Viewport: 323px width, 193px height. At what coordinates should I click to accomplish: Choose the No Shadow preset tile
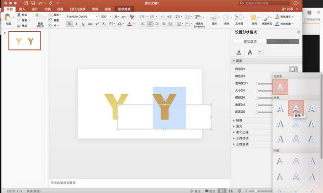(280, 87)
